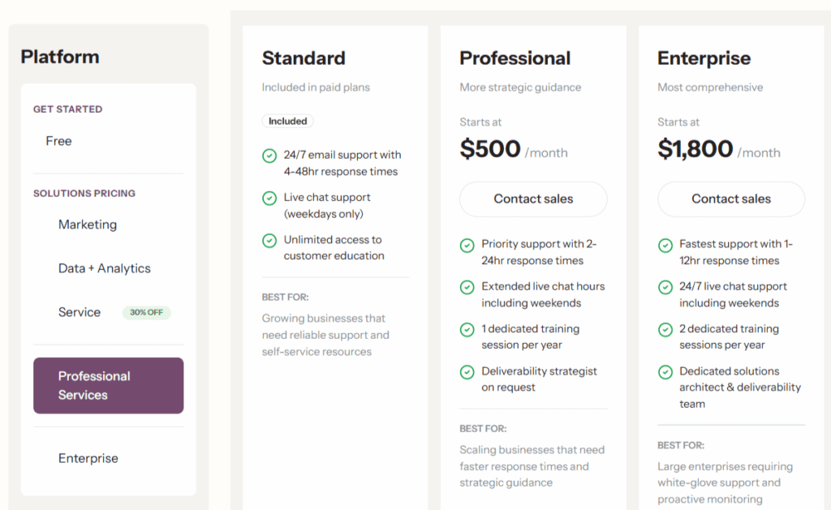Viewport: 831px width, 510px height.
Task: Click the check icon next to Dedicated solutions architect
Action: [665, 371]
